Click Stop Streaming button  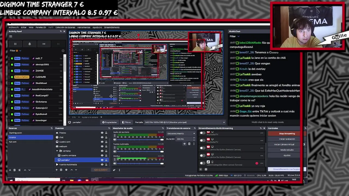click(x=287, y=134)
